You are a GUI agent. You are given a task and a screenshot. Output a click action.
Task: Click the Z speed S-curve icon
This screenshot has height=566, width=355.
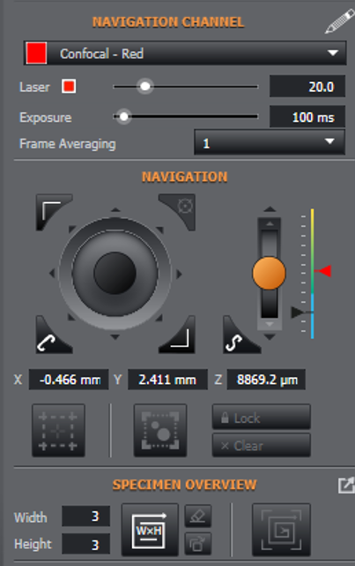[240, 335]
